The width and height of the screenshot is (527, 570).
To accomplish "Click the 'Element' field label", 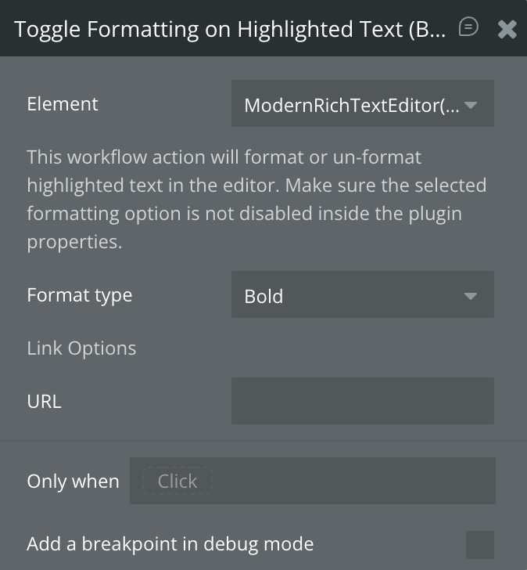I will (63, 103).
